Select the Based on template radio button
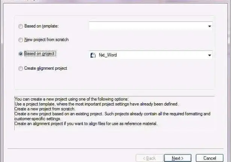Viewport: 232px width, 162px height. point(21,26)
